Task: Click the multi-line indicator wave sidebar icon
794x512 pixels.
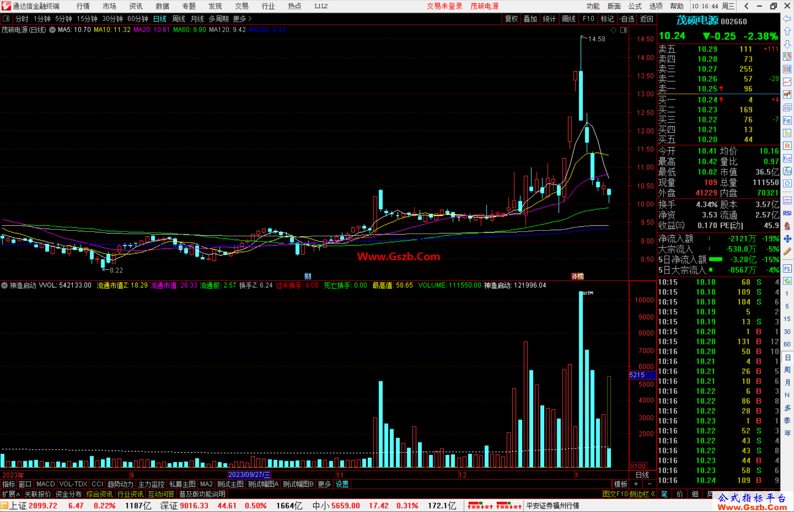Action: [787, 200]
